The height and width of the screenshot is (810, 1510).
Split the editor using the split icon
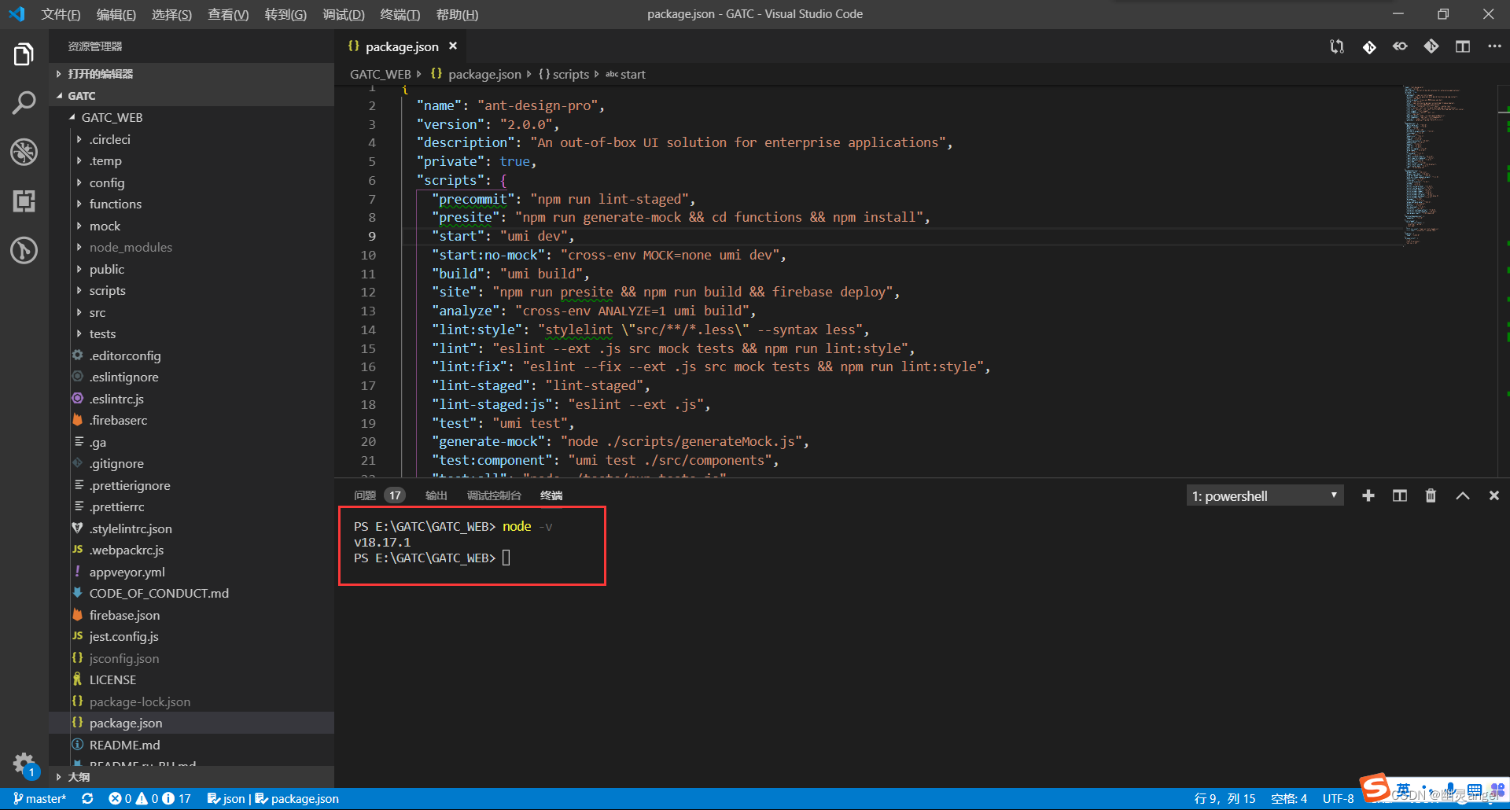click(x=1463, y=46)
